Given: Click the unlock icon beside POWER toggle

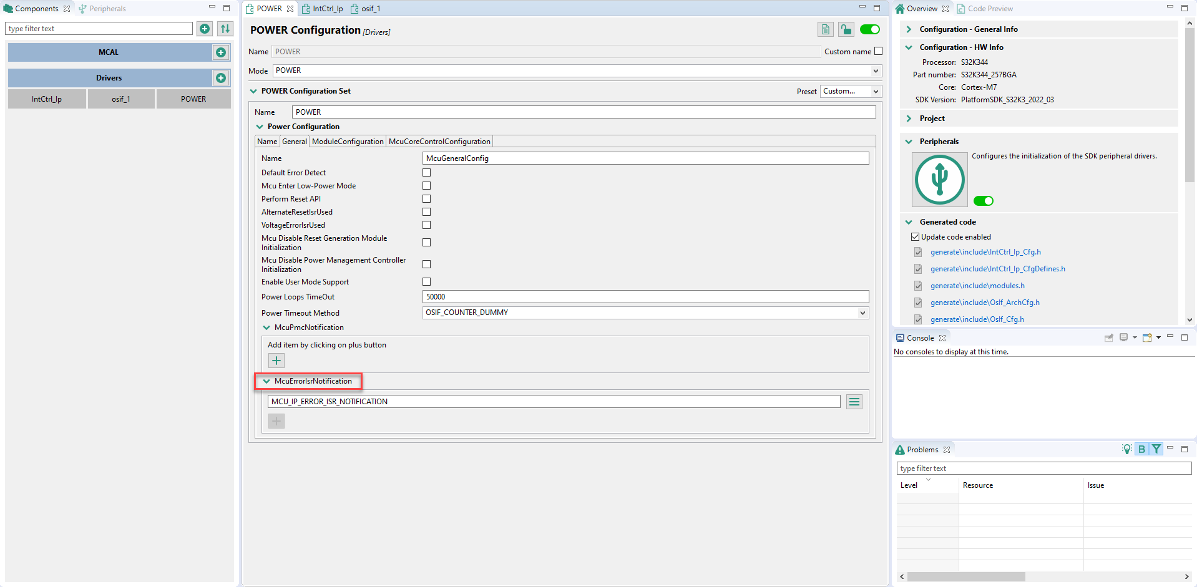Looking at the screenshot, I should [x=846, y=29].
